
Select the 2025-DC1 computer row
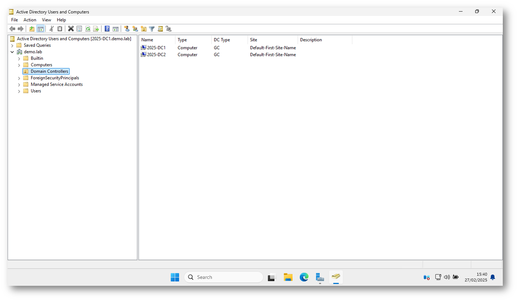(218, 48)
